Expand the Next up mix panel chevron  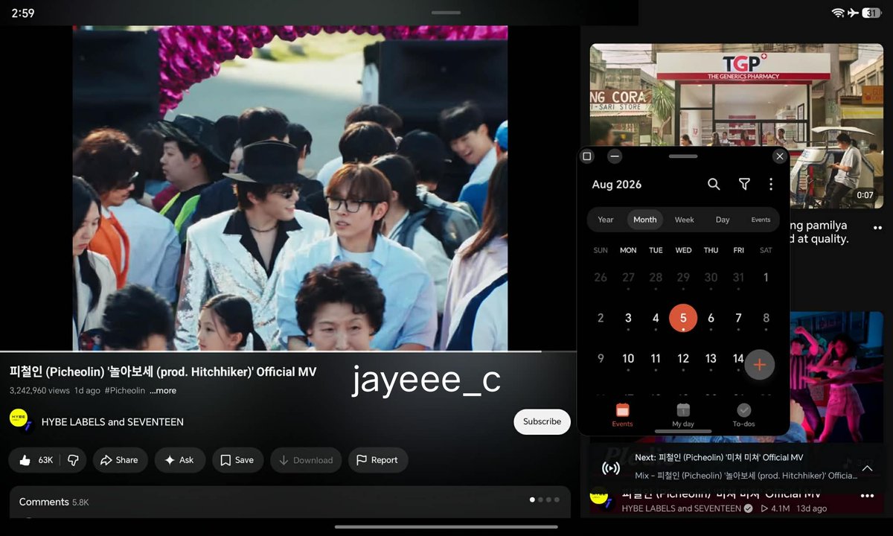[867, 468]
